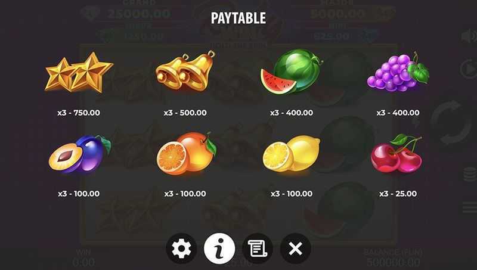
Task: Mute sound with speaker icon
Action: pos(469,36)
